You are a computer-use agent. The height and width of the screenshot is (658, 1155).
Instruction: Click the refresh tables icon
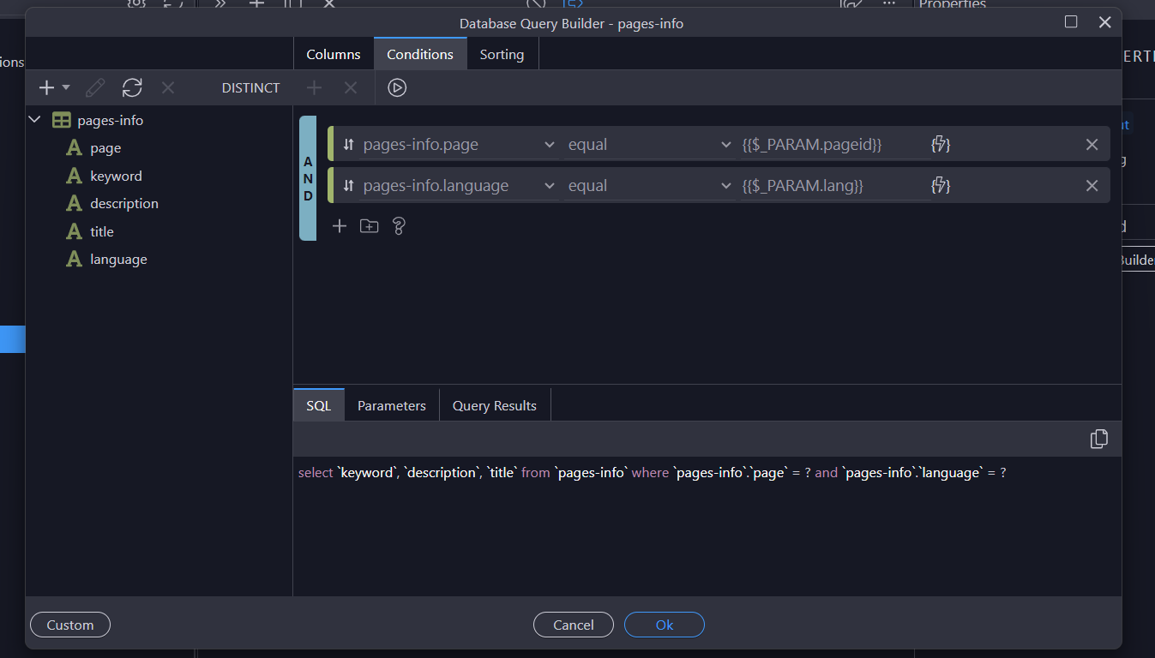coord(132,87)
